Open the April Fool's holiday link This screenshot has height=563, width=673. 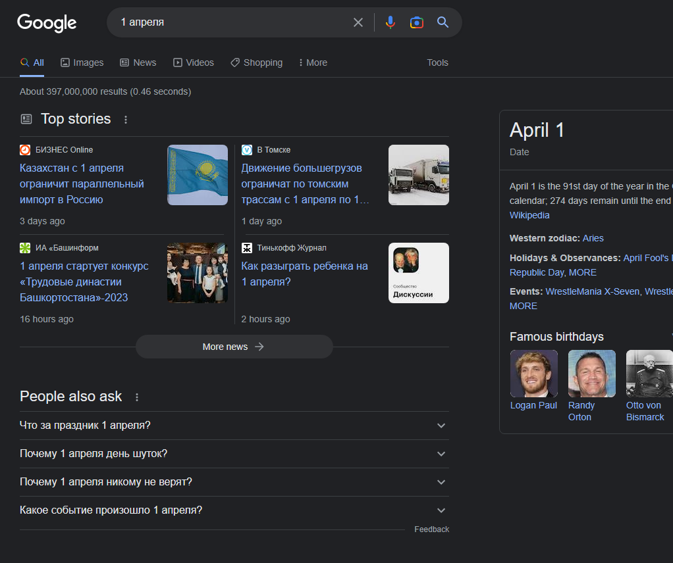[648, 258]
